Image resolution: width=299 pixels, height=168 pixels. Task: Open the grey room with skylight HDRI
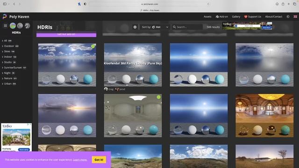(x=133, y=115)
